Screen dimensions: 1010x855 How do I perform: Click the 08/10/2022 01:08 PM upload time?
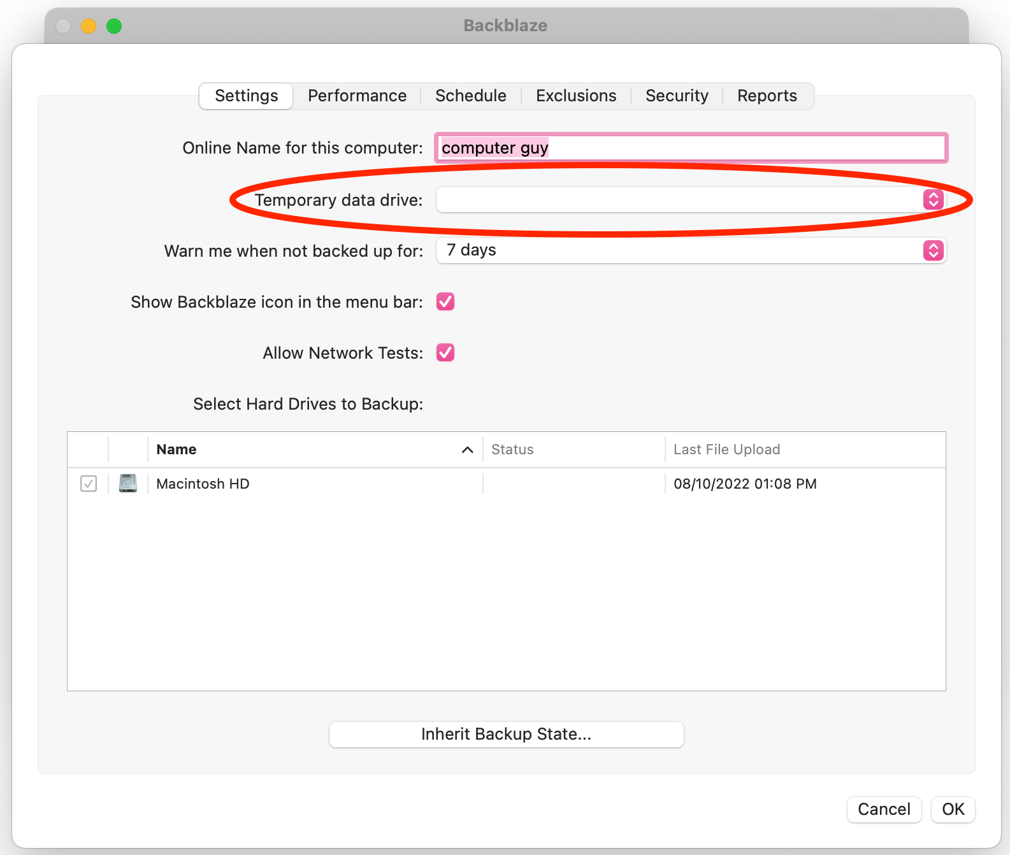pyautogui.click(x=745, y=484)
